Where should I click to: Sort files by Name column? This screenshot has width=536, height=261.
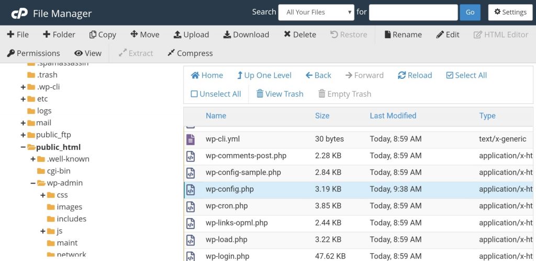[x=216, y=116]
